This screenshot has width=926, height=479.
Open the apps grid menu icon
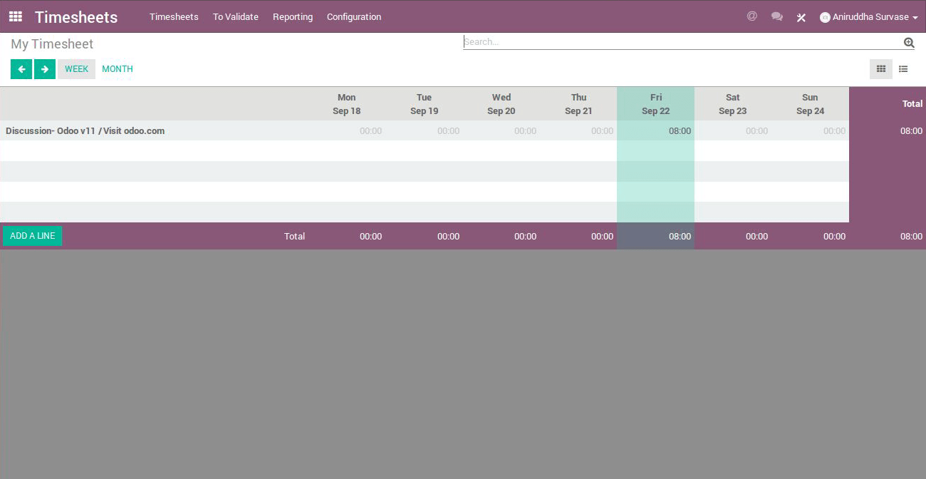pyautogui.click(x=15, y=16)
